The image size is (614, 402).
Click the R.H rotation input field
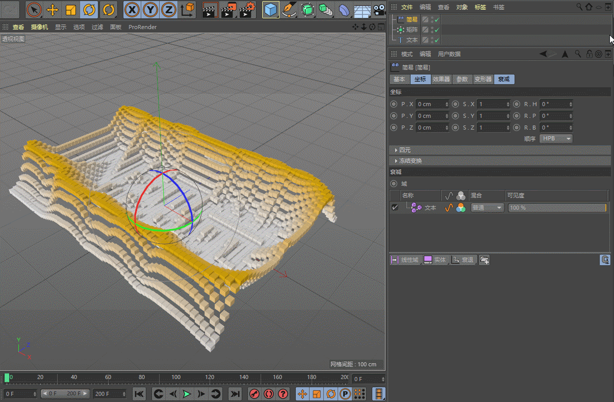pos(556,104)
